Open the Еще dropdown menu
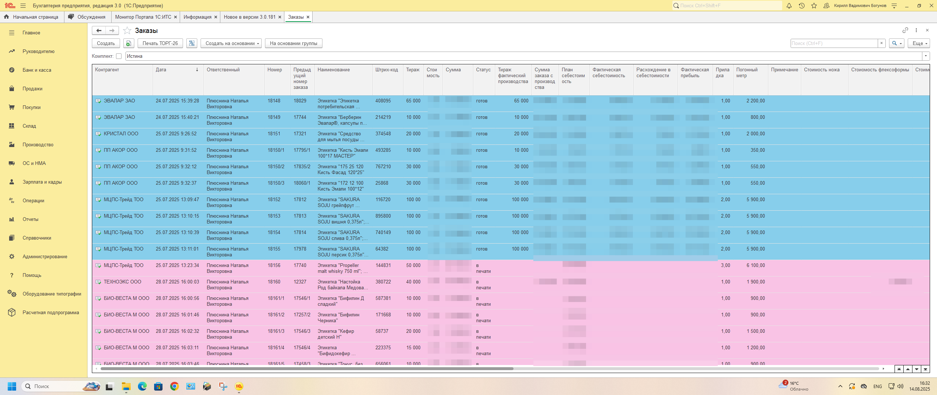Viewport: 937px width, 395px height. point(919,43)
